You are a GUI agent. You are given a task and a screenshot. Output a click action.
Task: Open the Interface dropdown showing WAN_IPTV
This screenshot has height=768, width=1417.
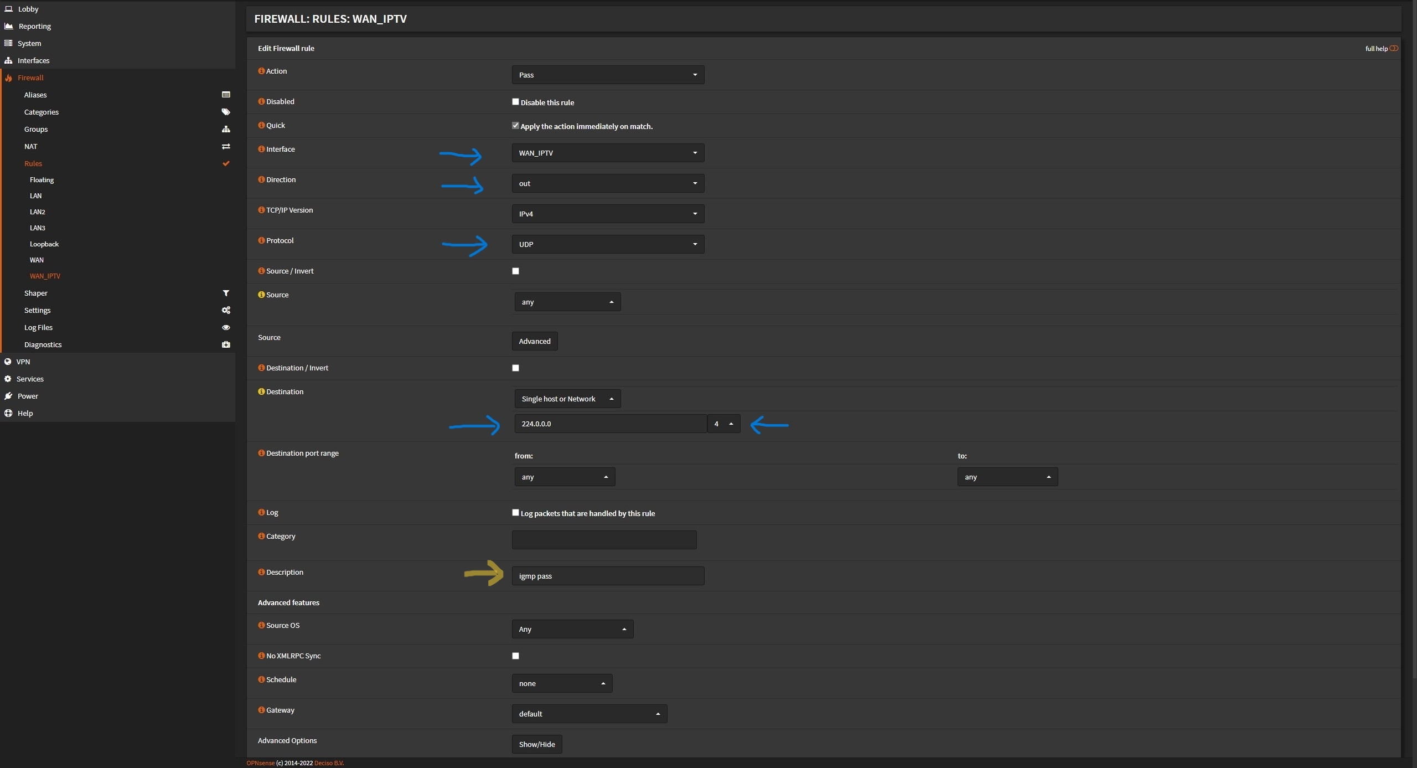click(607, 153)
